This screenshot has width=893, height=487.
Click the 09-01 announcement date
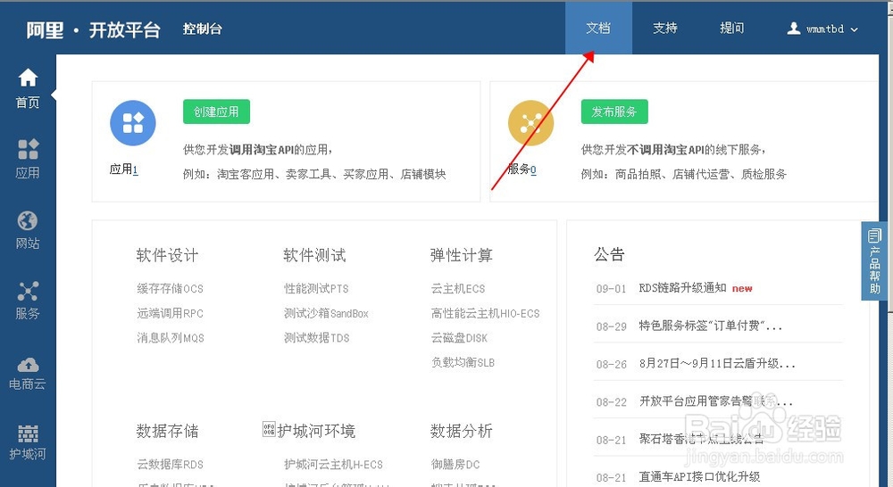[611, 289]
